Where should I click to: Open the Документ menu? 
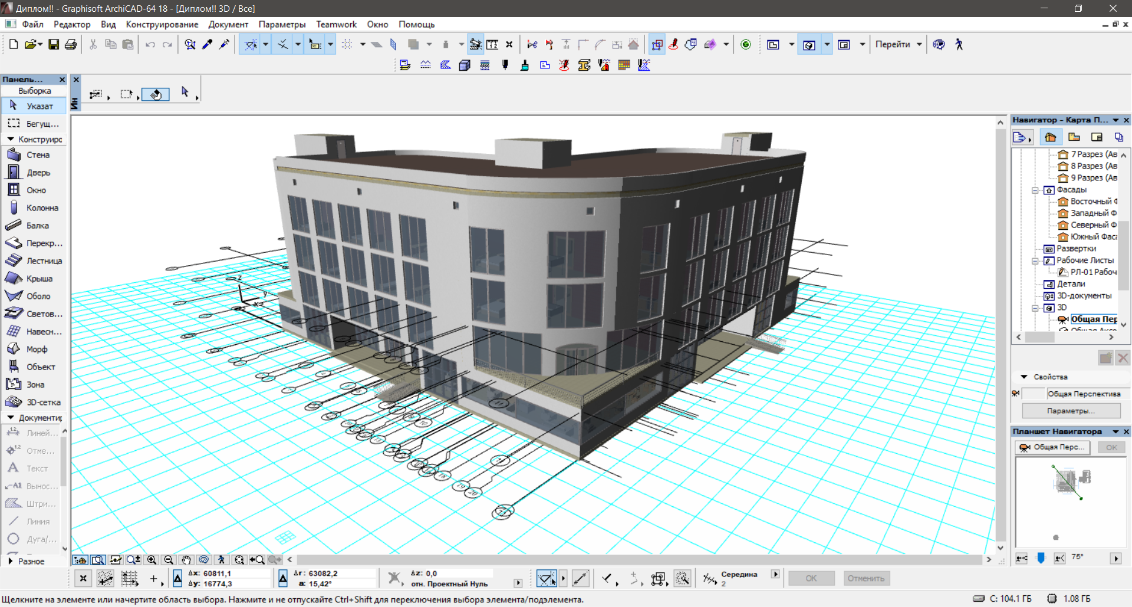coord(228,24)
